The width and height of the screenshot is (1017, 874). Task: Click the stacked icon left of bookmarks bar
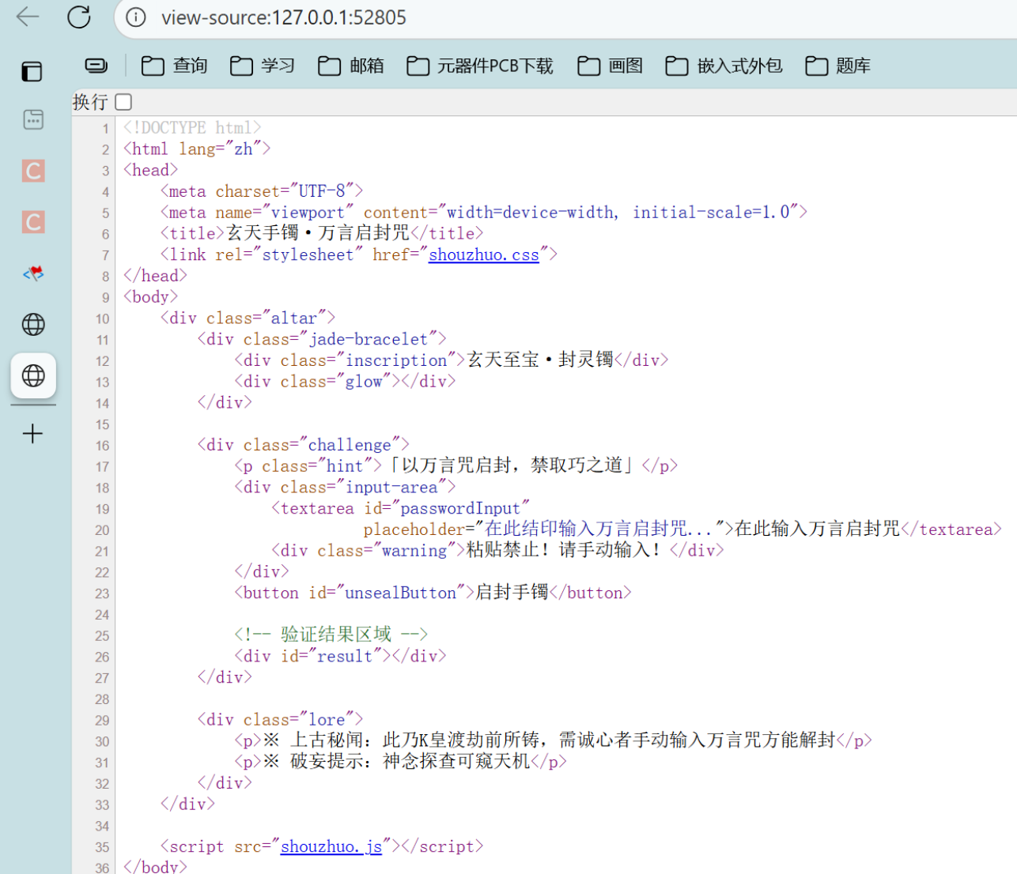click(x=95, y=66)
